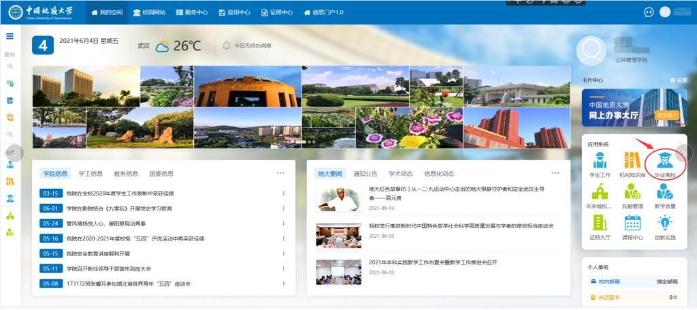
Task: Switch to the 教务信息 tab
Action: coord(126,174)
